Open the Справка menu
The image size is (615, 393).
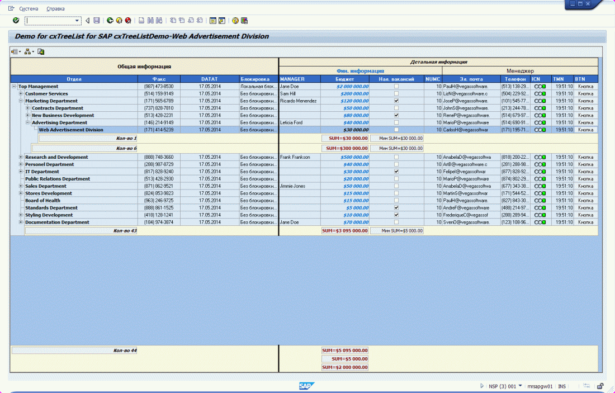[x=55, y=8]
